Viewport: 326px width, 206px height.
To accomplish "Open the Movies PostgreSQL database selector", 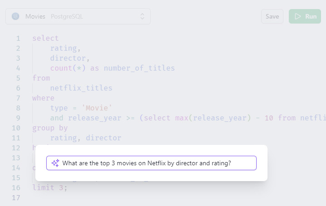I will click(x=78, y=16).
